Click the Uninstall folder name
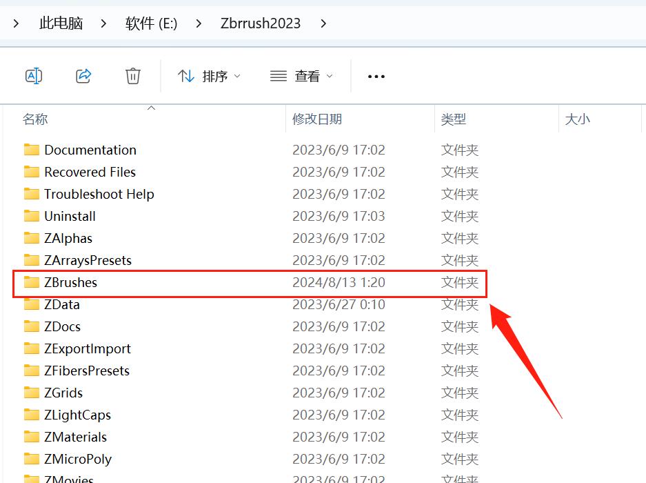Image resolution: width=646 pixels, height=483 pixels. coord(70,216)
